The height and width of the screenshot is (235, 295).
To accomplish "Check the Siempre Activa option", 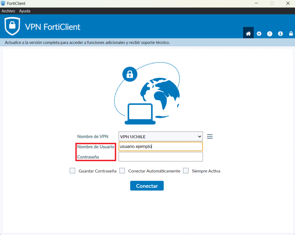I will pyautogui.click(x=186, y=171).
